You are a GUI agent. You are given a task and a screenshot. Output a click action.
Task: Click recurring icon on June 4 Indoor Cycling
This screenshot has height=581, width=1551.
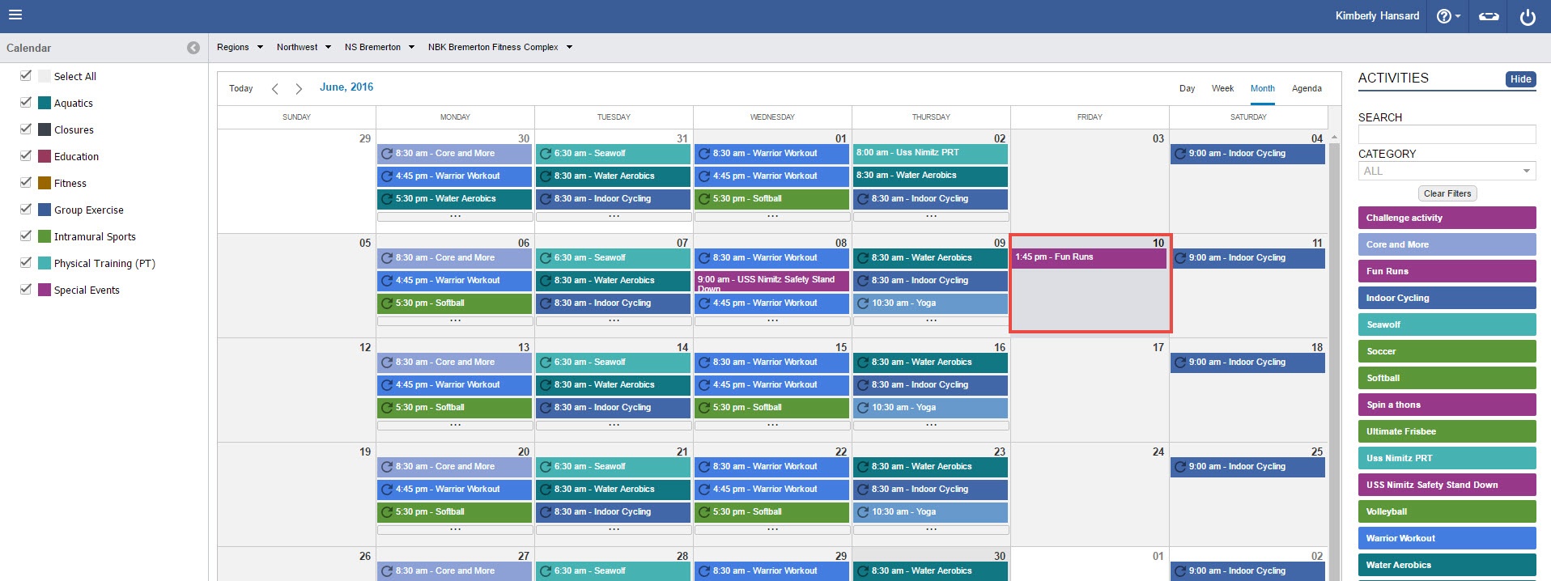(x=1180, y=154)
